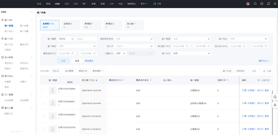This screenshot has width=278, height=135.
Task: Open the 应用 grid icon
Action: 155,4
